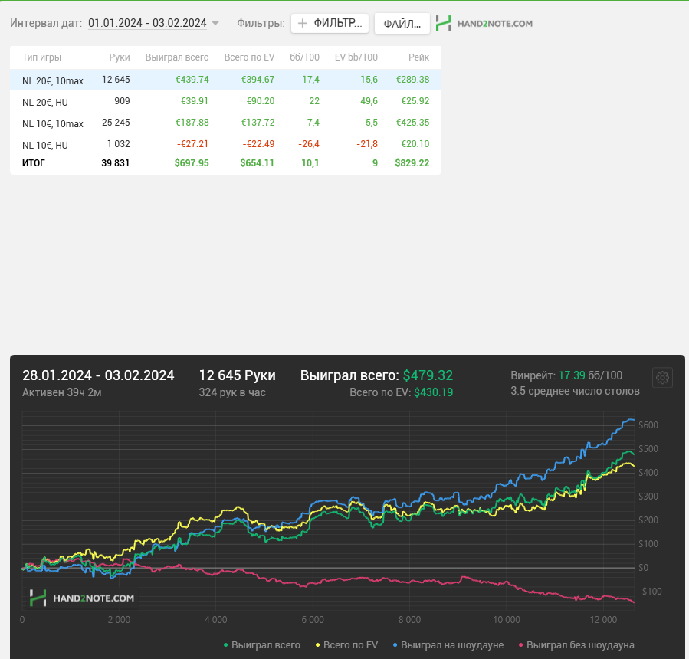
Task: Expand the date interval dropdown arrow
Action: click(x=215, y=23)
